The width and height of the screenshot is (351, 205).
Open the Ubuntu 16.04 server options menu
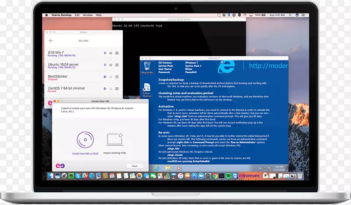click(x=117, y=65)
